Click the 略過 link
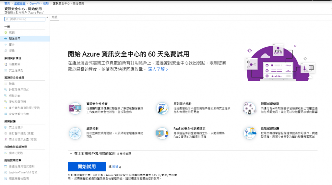 (x=115, y=167)
